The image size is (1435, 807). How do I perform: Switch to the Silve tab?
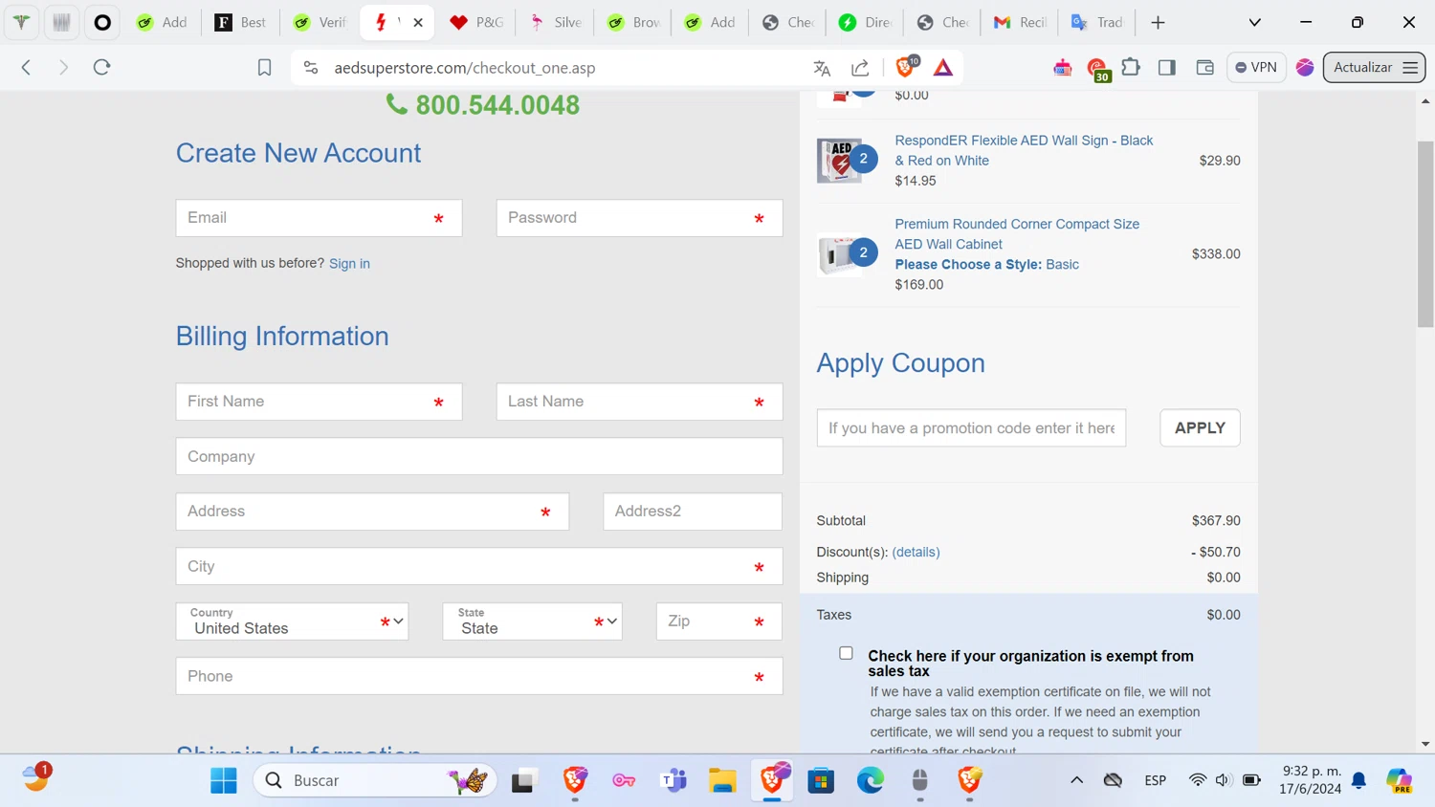point(554,22)
